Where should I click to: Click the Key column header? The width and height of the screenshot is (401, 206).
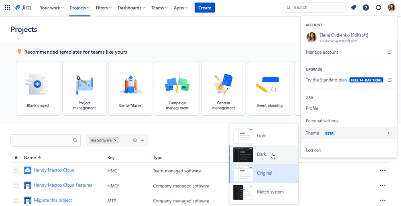[x=111, y=158]
